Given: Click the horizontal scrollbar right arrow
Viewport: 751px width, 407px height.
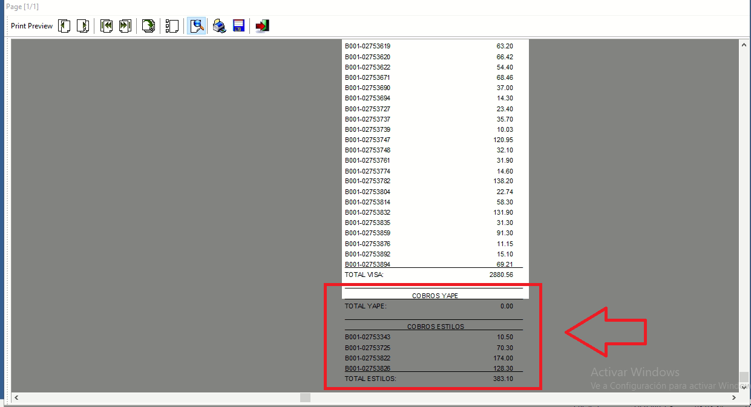Looking at the screenshot, I should (733, 398).
